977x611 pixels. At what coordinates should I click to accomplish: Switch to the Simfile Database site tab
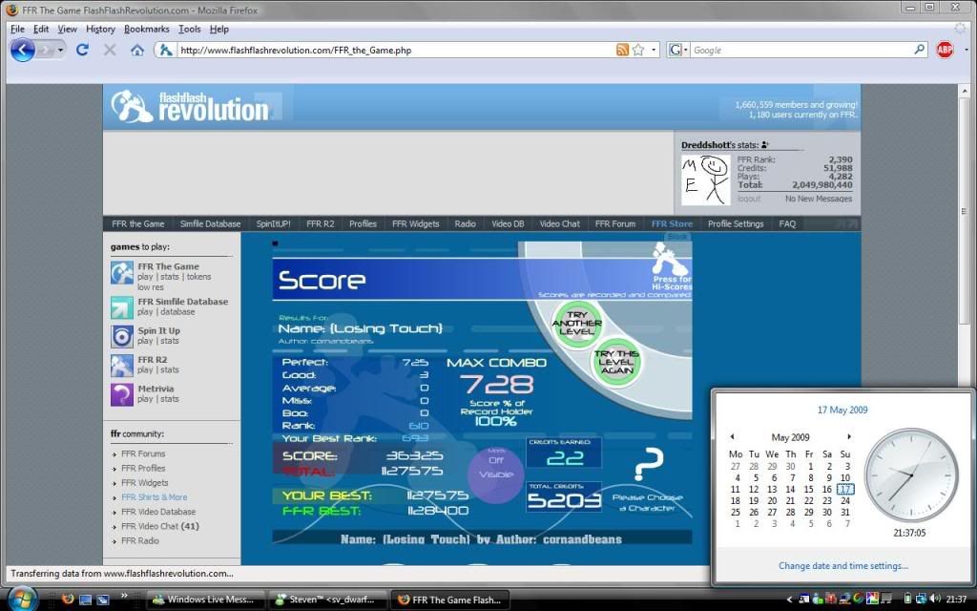[210, 224]
